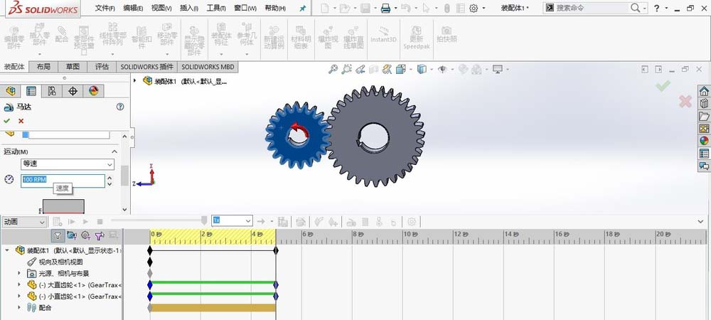The height and width of the screenshot is (320, 711).
Task: Open the motion study type dropdown 动画
Action: (24, 222)
